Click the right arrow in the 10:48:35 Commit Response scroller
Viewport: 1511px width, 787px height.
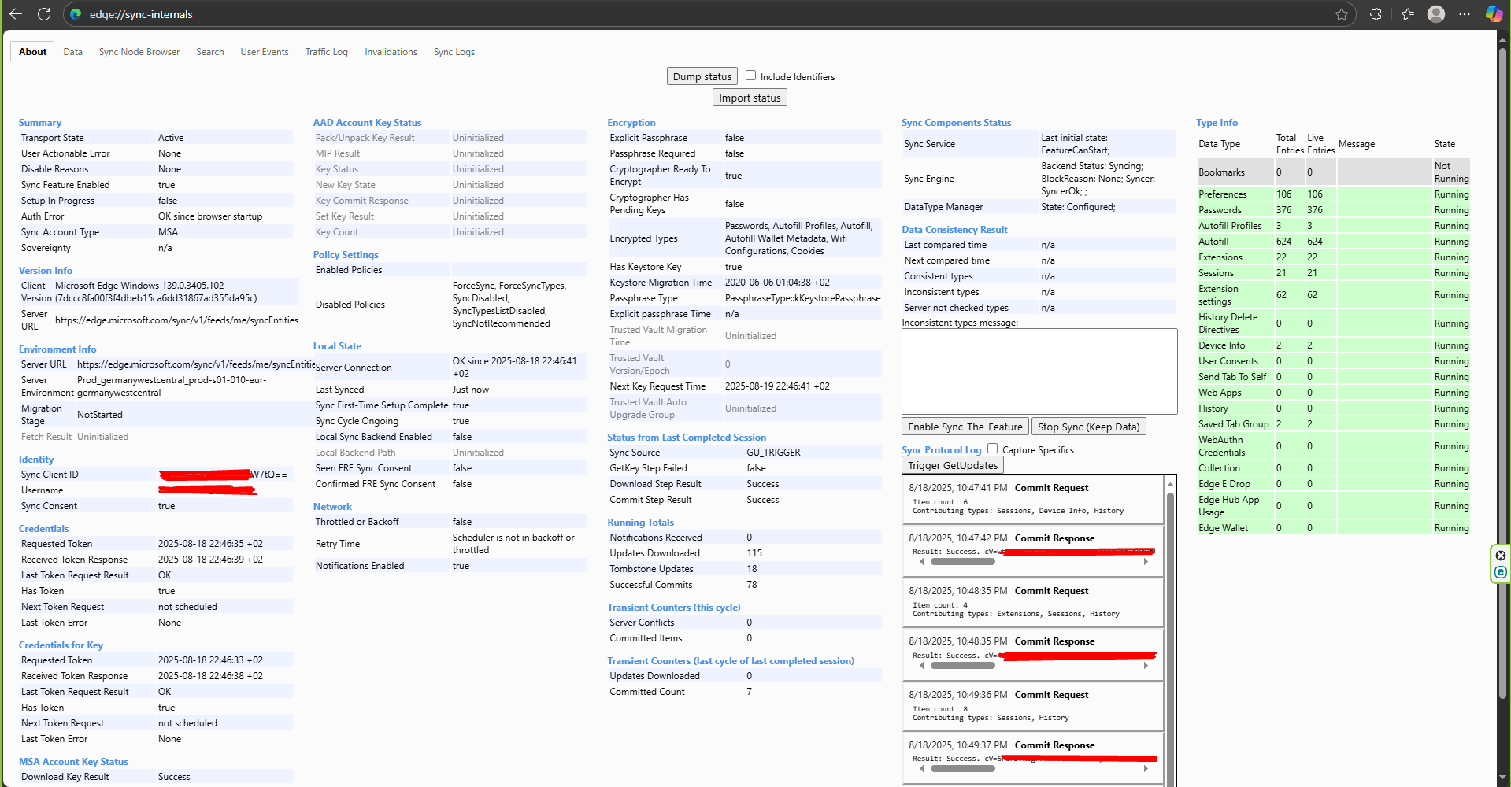(x=1146, y=666)
